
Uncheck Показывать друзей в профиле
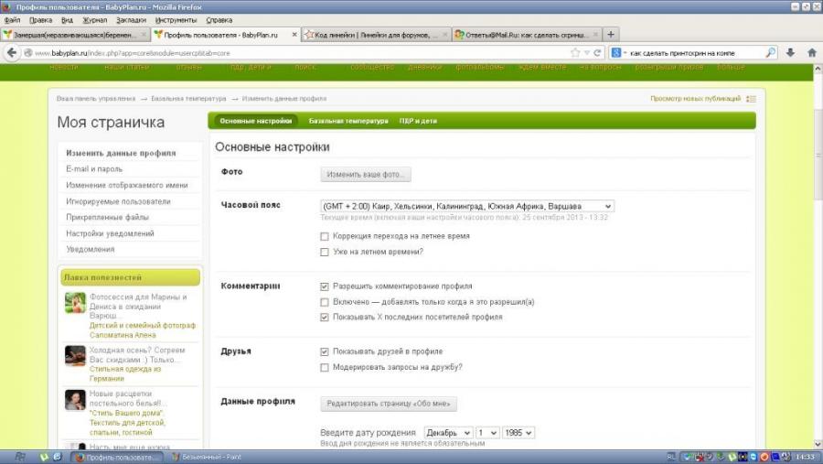point(325,351)
